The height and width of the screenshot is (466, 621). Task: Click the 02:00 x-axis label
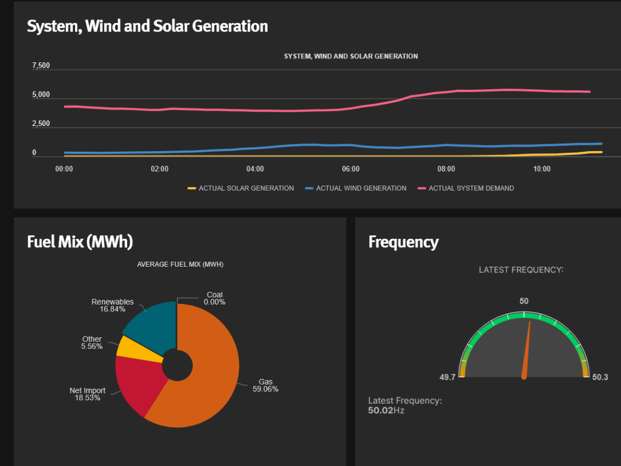point(160,169)
